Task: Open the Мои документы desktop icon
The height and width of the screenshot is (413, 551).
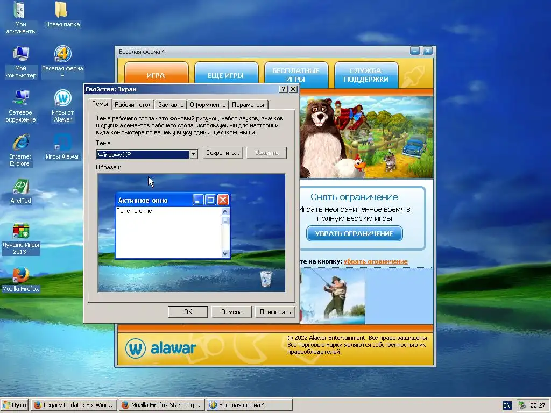Action: (x=20, y=18)
